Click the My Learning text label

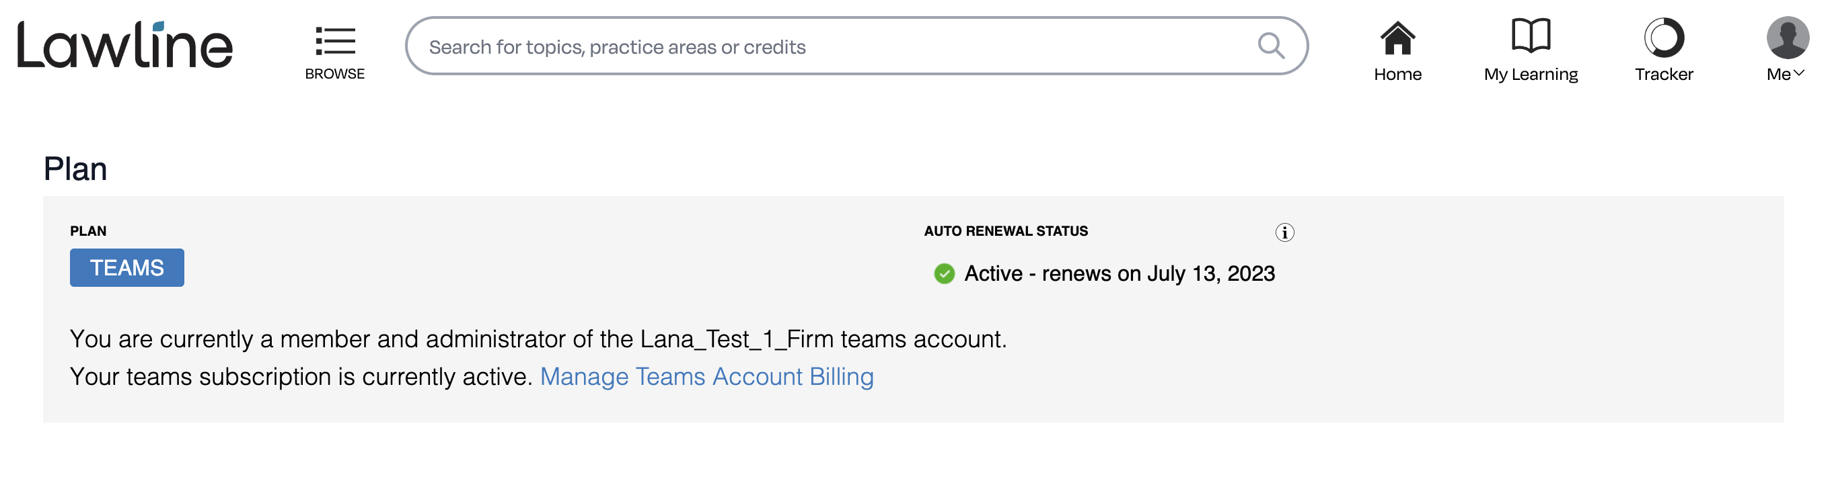(1530, 75)
